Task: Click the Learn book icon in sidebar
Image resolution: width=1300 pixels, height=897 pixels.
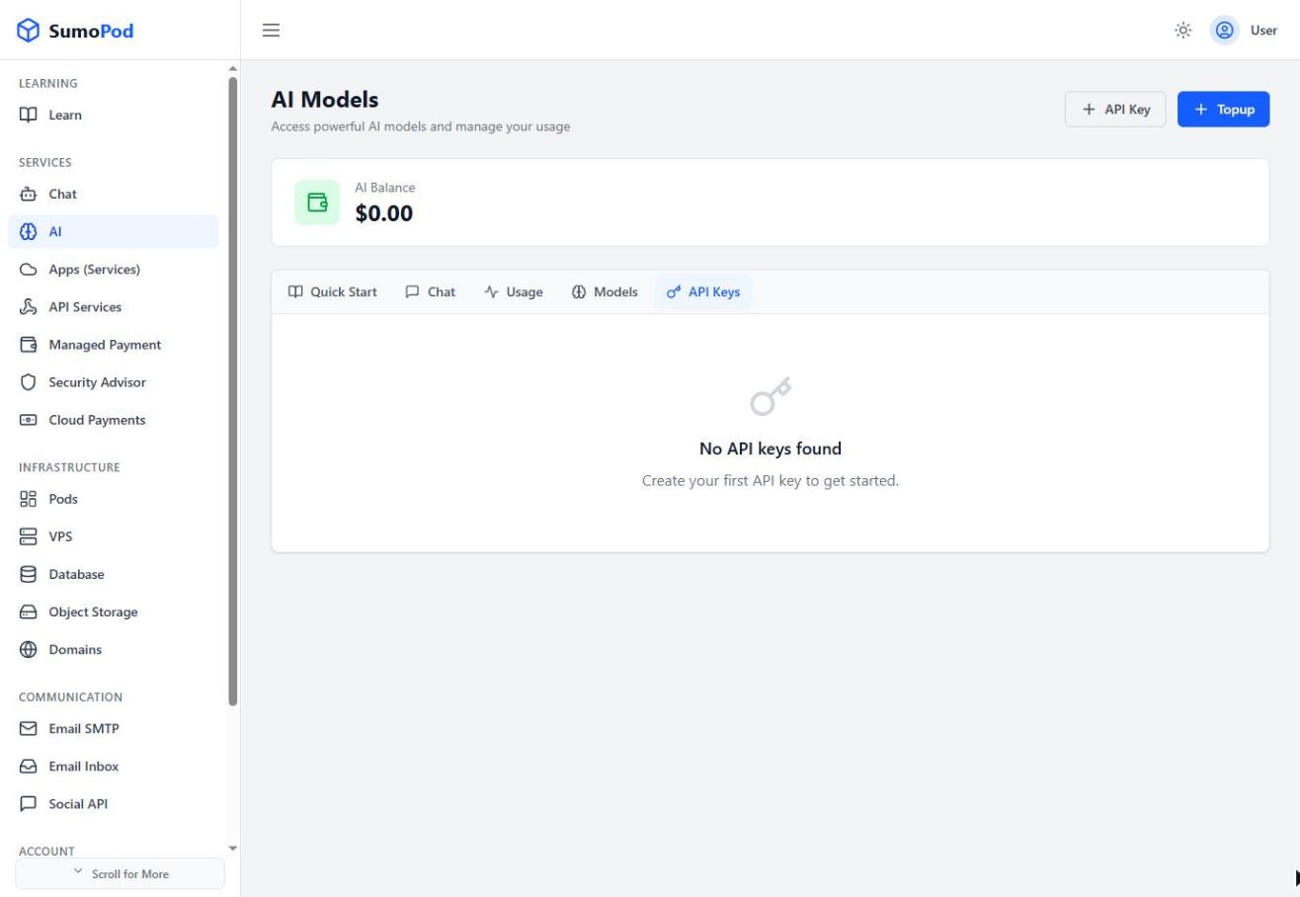Action: point(29,115)
